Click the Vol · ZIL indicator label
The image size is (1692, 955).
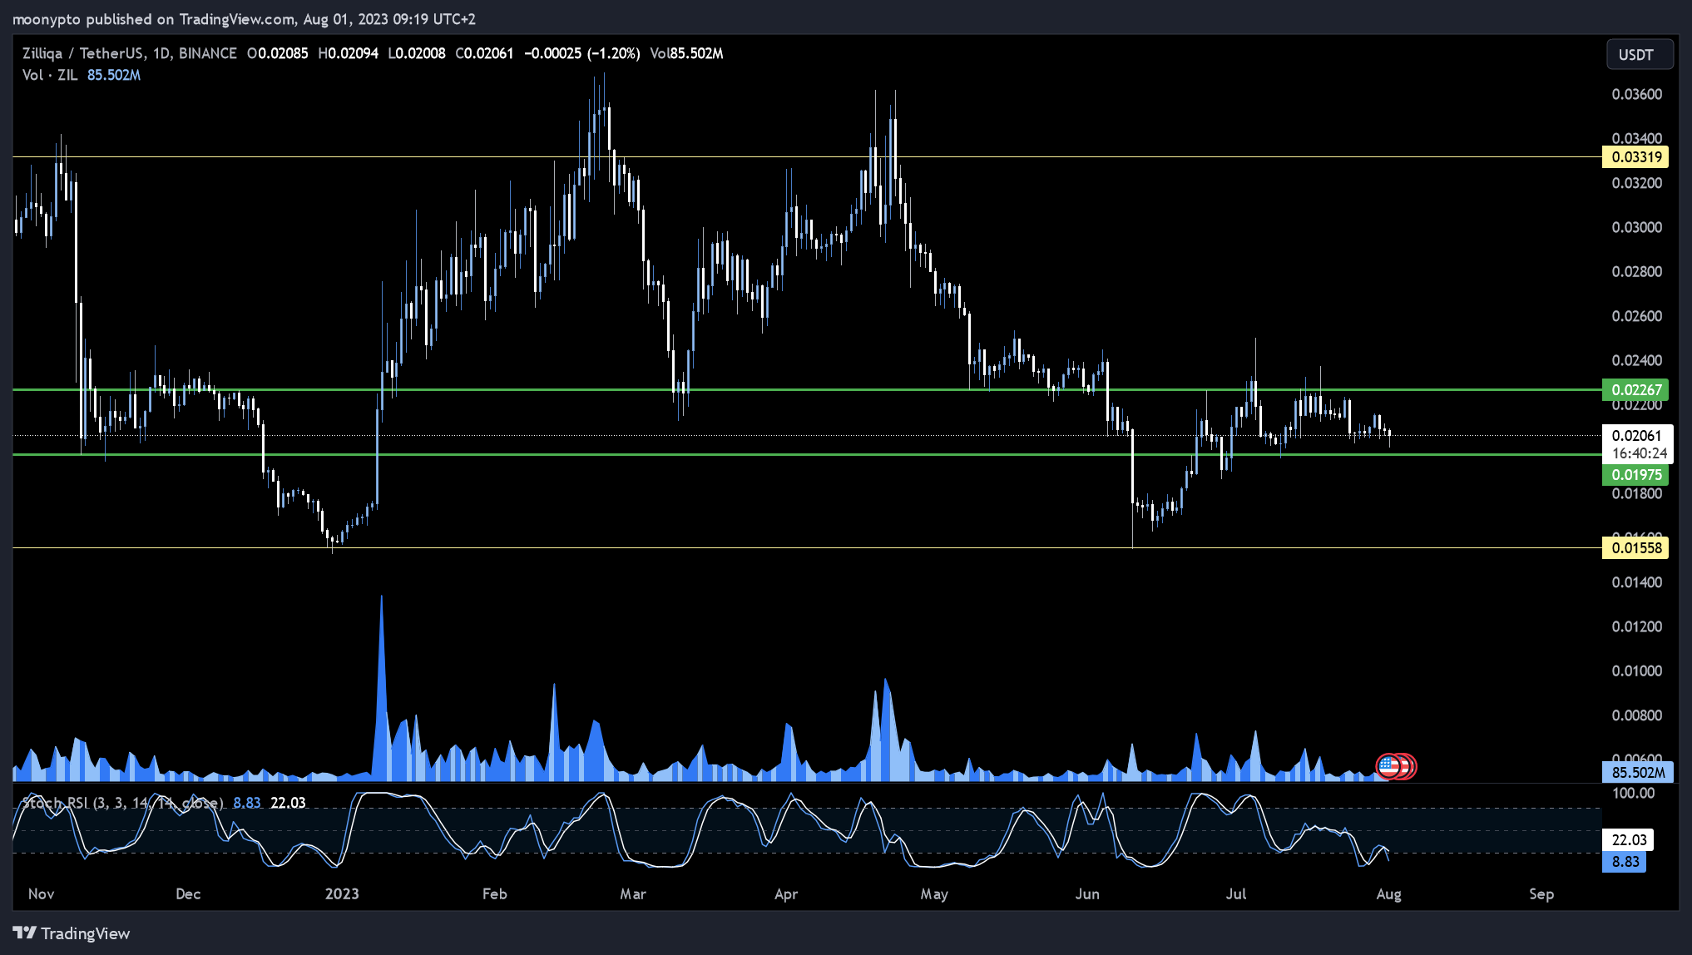(50, 75)
